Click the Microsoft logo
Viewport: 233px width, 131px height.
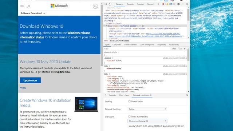59,6
